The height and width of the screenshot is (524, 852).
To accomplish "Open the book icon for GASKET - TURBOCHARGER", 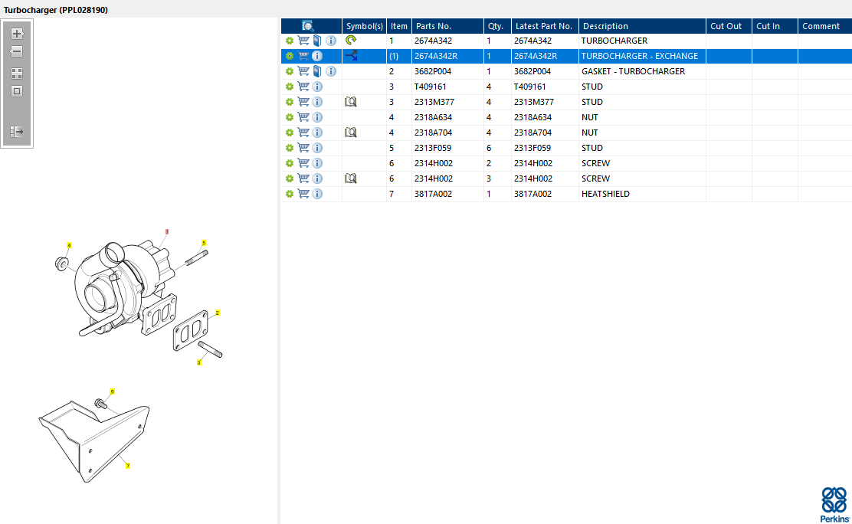I will [317, 71].
